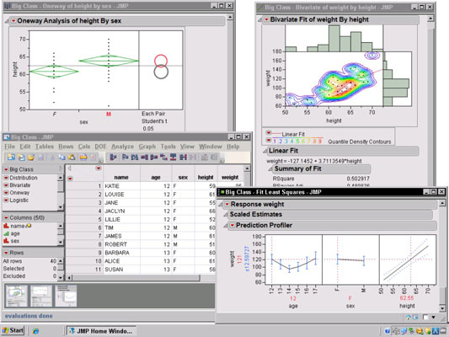This screenshot has width=449, height=337.
Task: Click the age column continuous icon in Columns panel
Action: tap(6, 233)
